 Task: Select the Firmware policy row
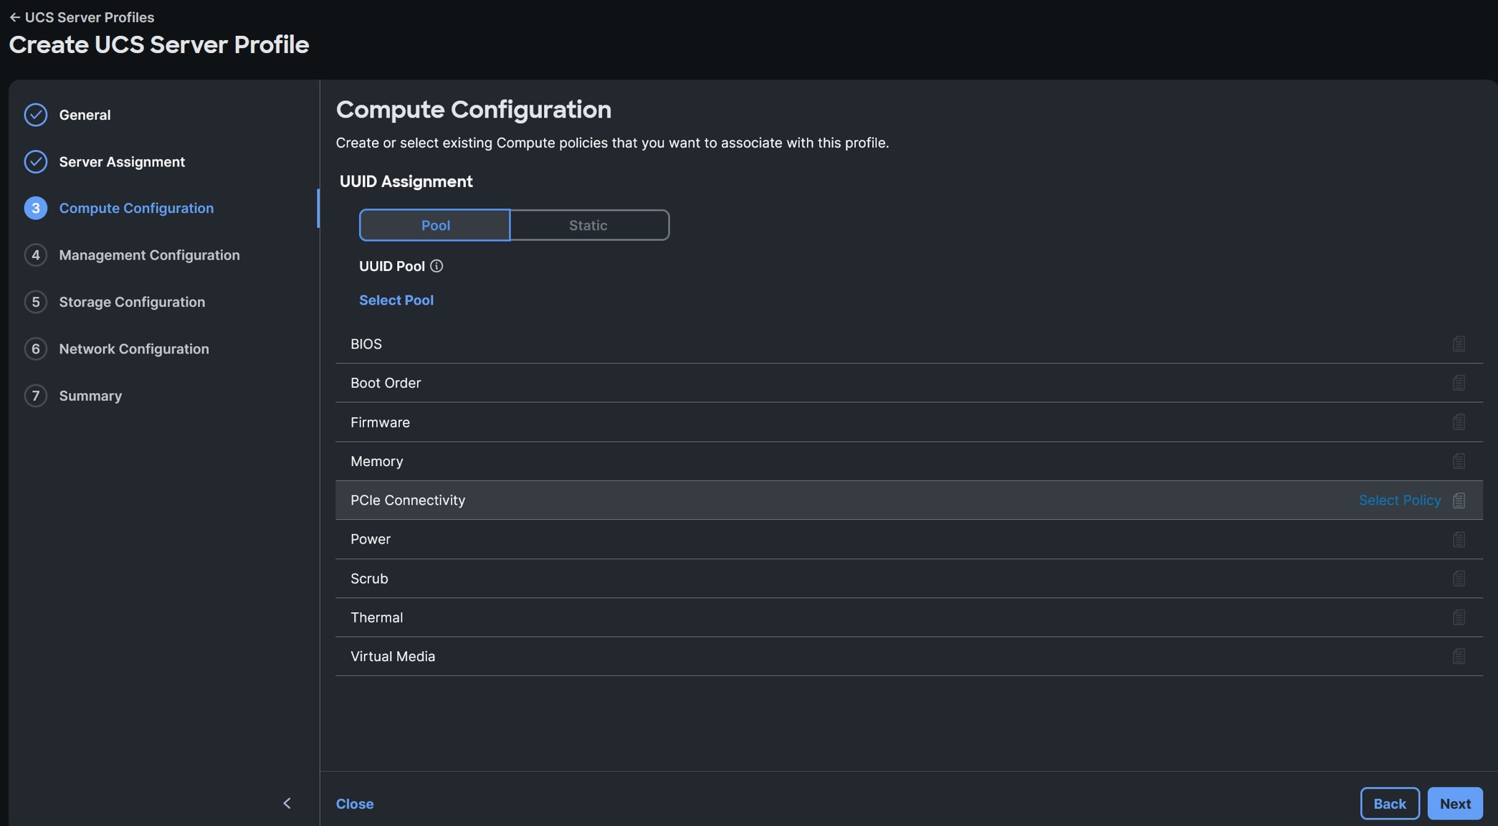[909, 422]
